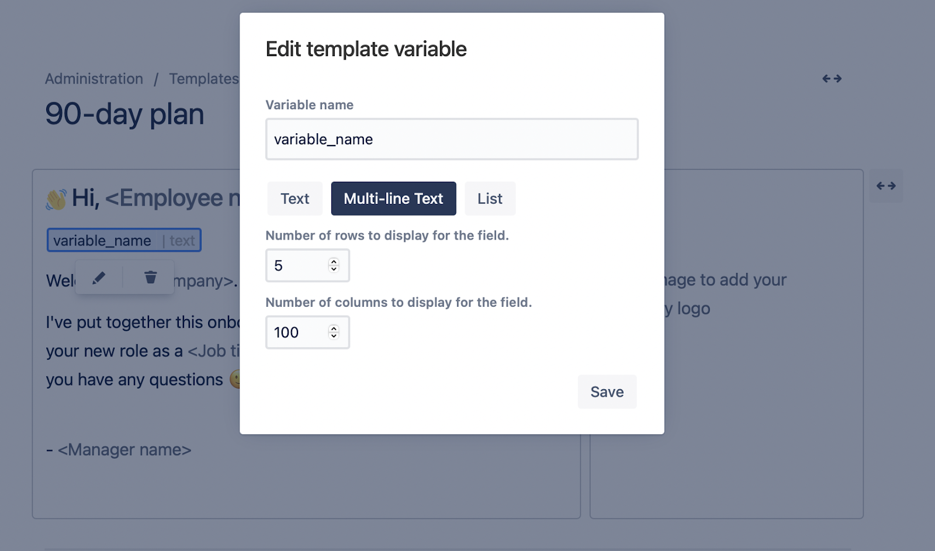
Task: Edit the variable using the pencil icon
Action: point(98,277)
